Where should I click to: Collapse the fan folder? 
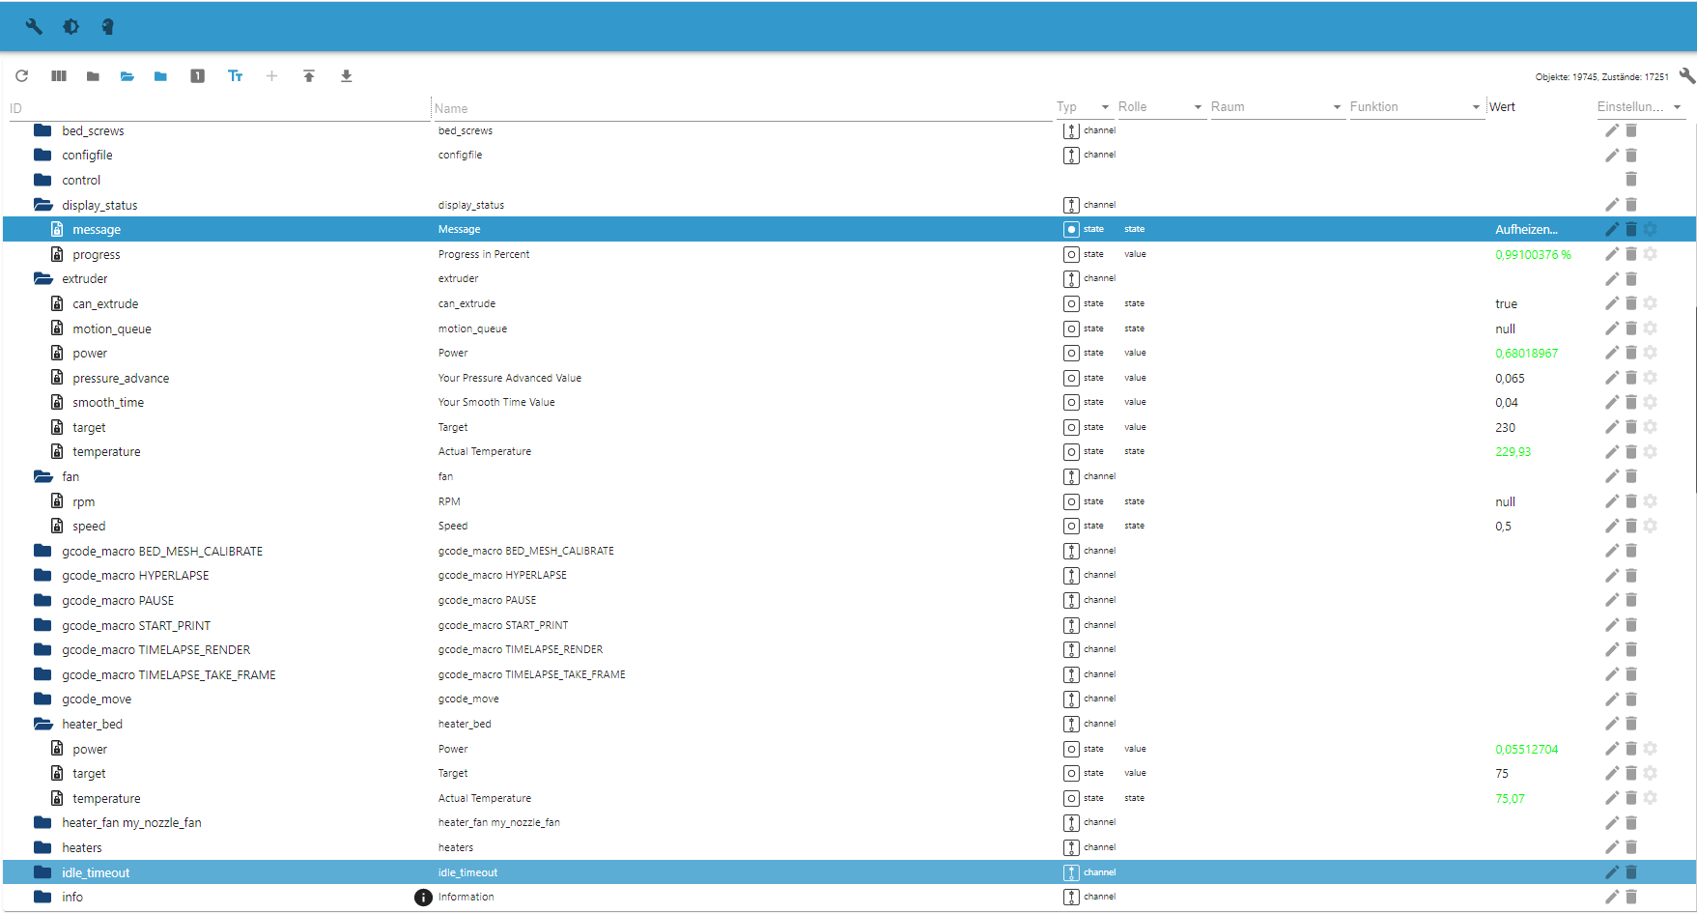pyautogui.click(x=42, y=476)
